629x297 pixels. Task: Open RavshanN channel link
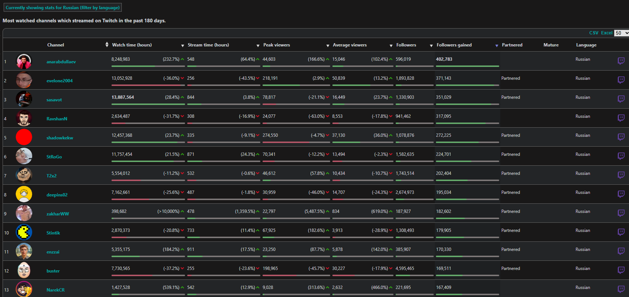coord(57,119)
